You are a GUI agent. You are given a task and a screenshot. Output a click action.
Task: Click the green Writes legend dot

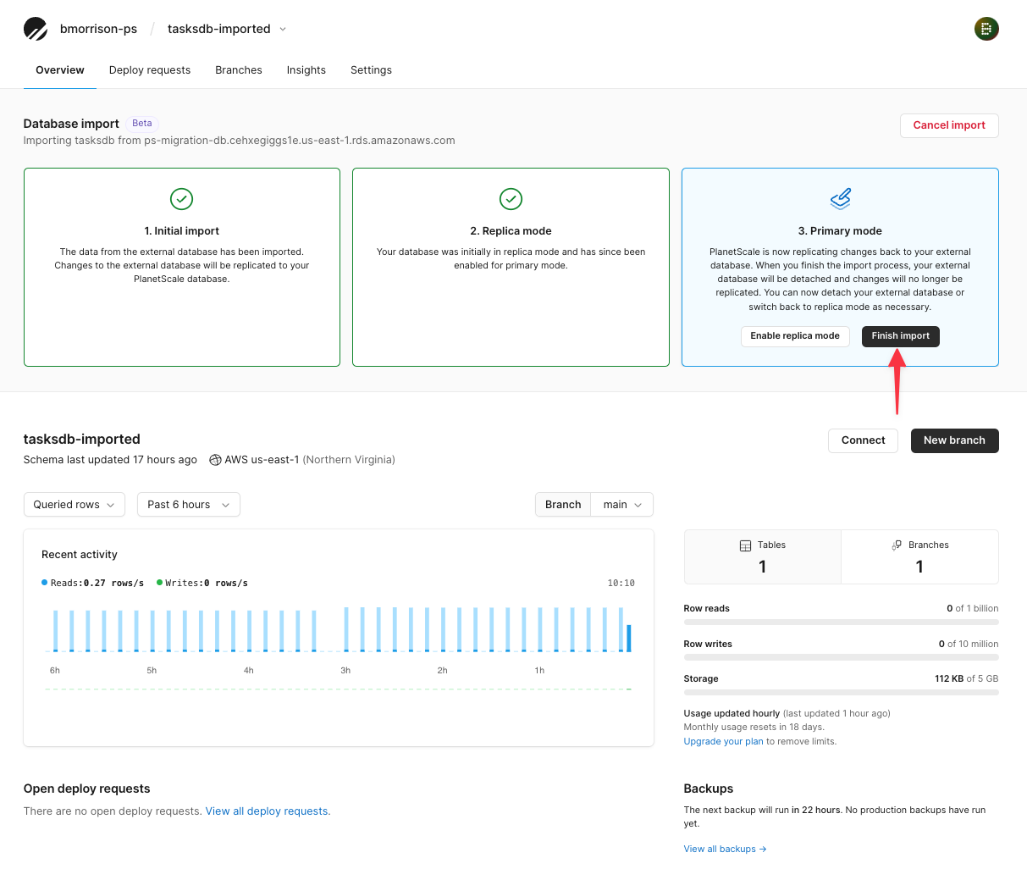pos(159,583)
